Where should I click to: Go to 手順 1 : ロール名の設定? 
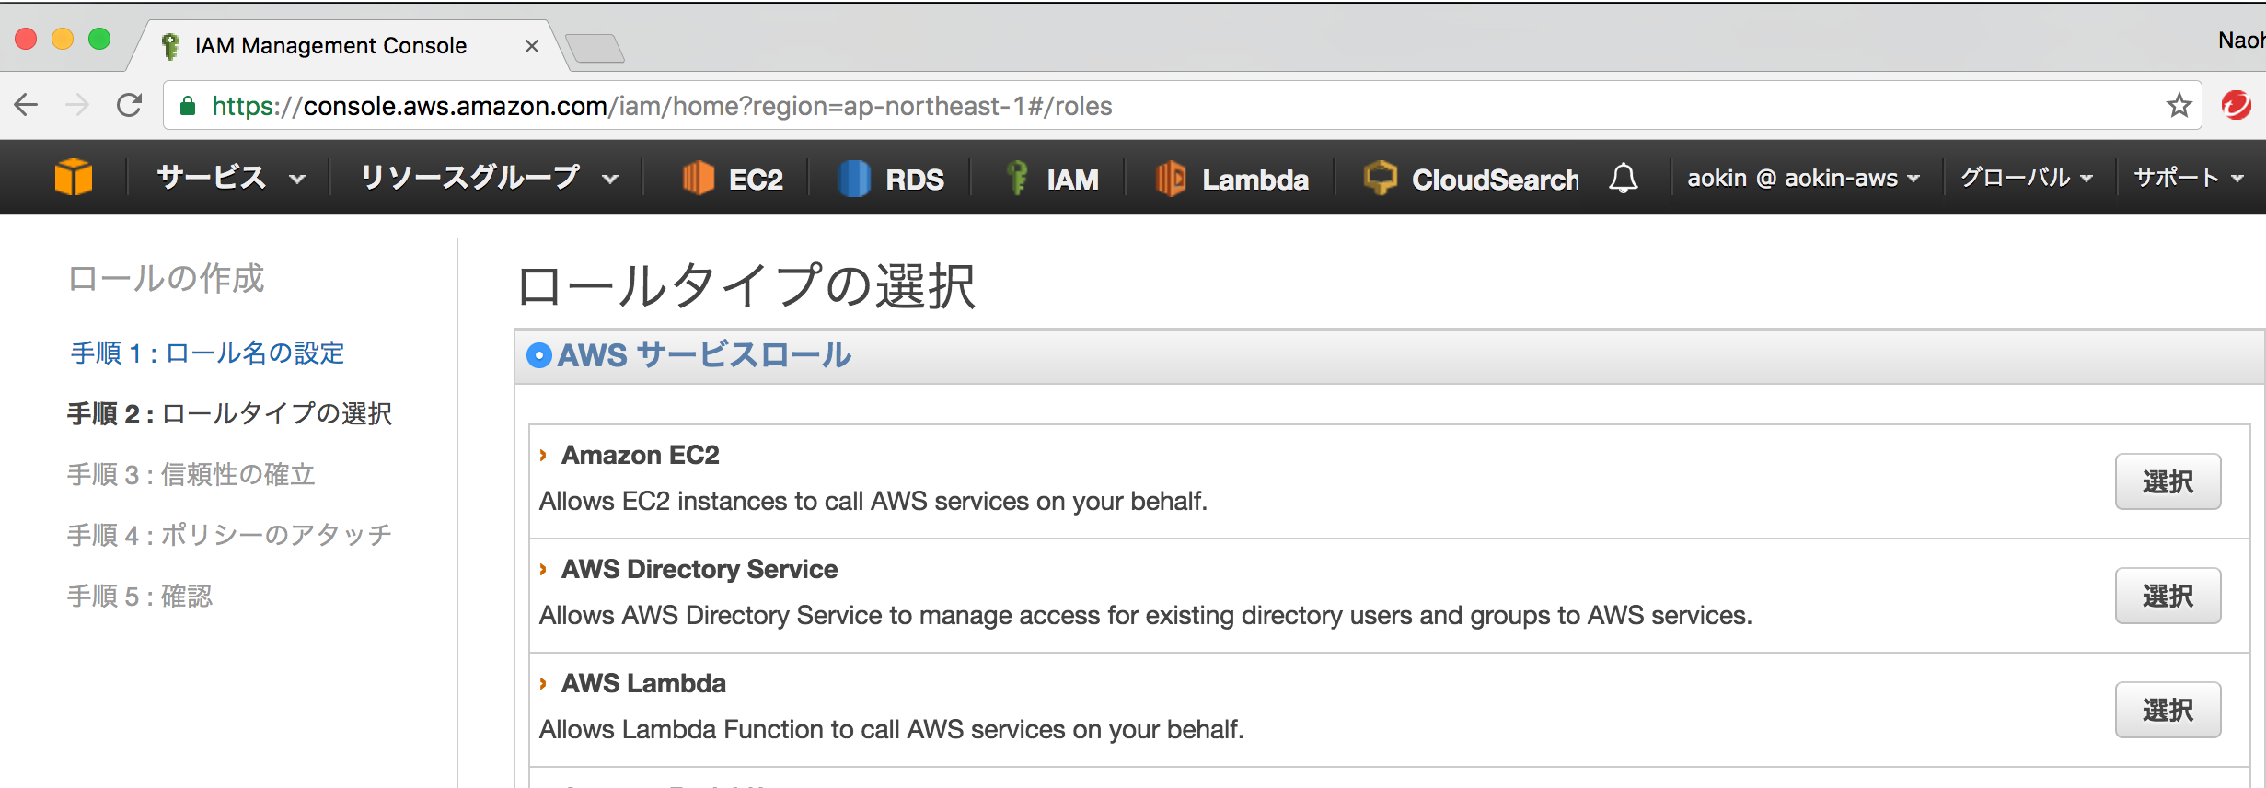click(207, 353)
